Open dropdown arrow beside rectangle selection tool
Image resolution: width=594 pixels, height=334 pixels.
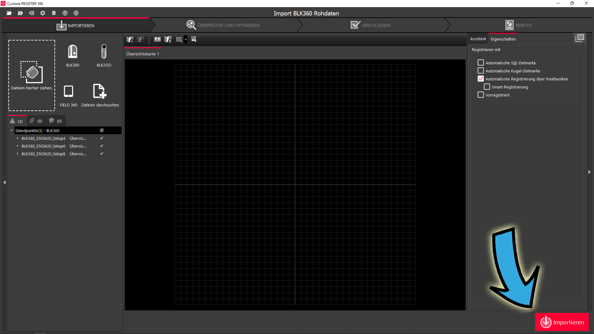point(186,39)
